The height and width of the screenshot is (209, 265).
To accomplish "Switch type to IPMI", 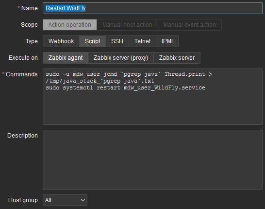I will coord(167,41).
